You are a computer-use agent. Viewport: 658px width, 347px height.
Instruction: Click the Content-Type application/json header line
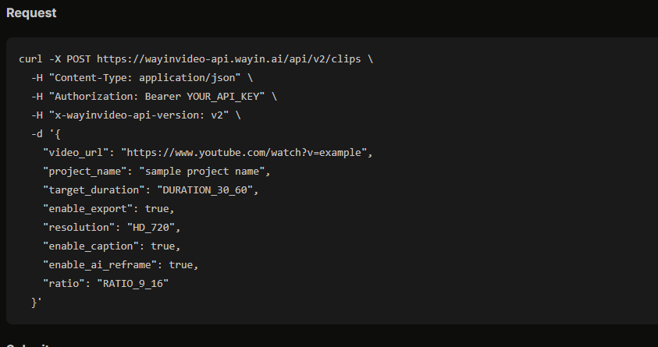(x=142, y=78)
